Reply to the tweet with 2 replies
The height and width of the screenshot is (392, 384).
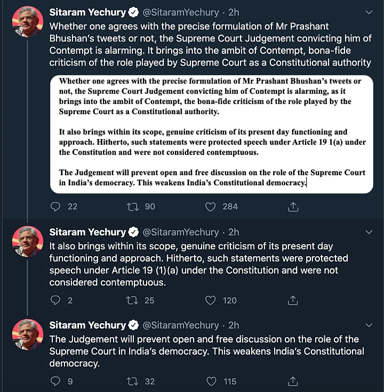[x=55, y=300]
